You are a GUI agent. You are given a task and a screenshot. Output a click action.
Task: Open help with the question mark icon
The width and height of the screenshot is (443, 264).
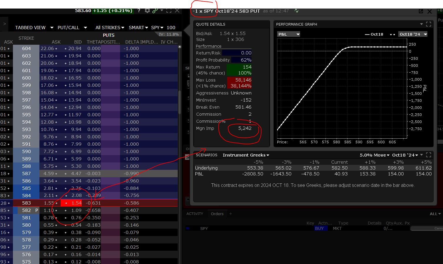pyautogui.click(x=139, y=11)
